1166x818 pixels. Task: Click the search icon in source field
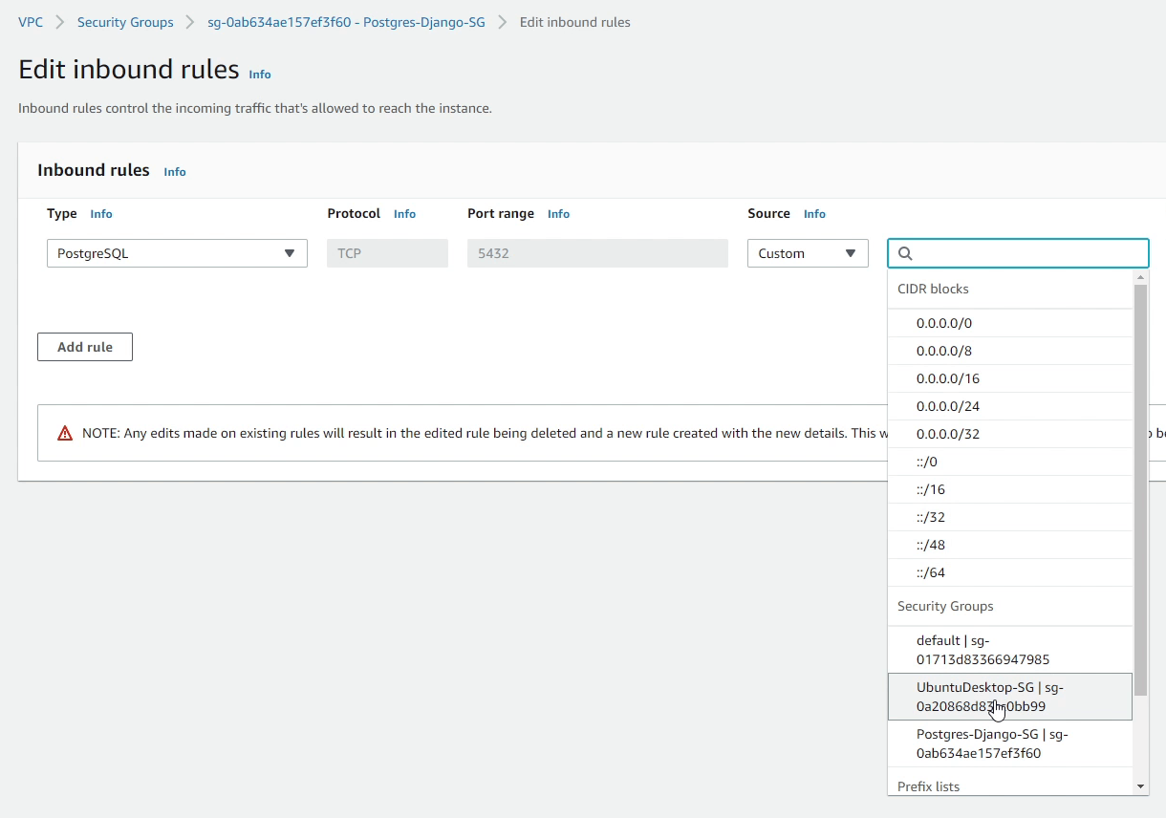[905, 253]
